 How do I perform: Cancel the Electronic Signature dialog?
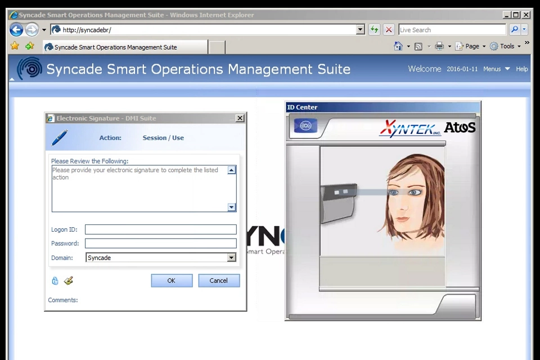pos(219,281)
